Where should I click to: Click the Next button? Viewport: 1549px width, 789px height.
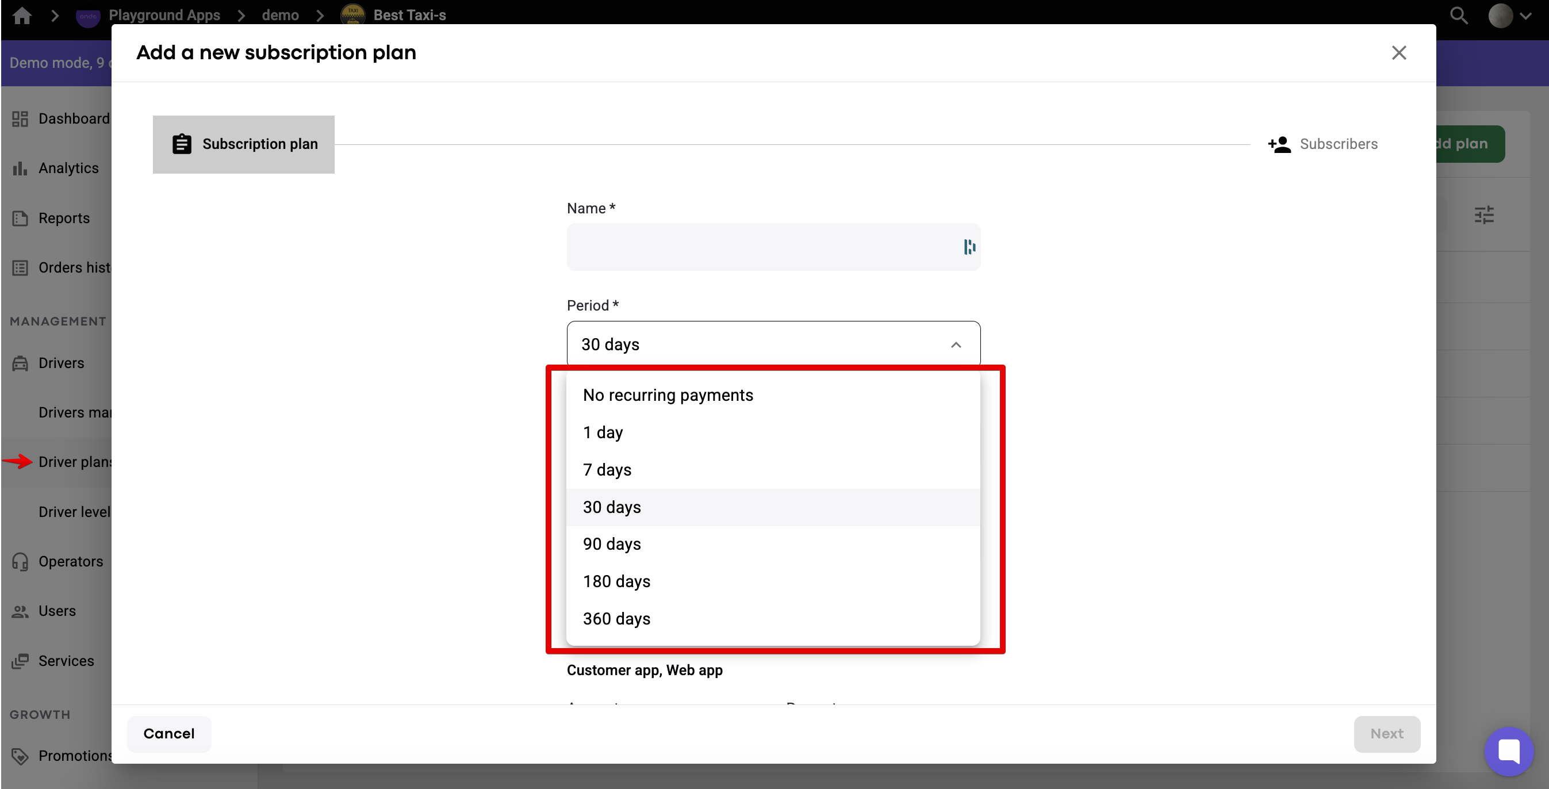tap(1386, 734)
